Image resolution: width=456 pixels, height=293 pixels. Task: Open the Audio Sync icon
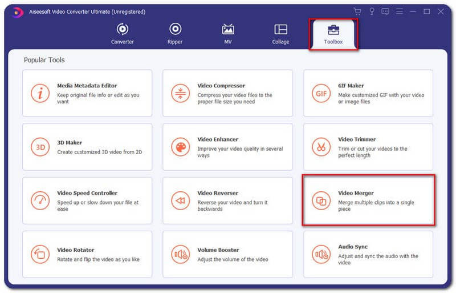[x=321, y=254]
